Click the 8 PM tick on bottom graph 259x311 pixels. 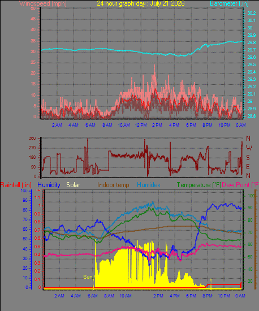pyautogui.click(x=208, y=296)
